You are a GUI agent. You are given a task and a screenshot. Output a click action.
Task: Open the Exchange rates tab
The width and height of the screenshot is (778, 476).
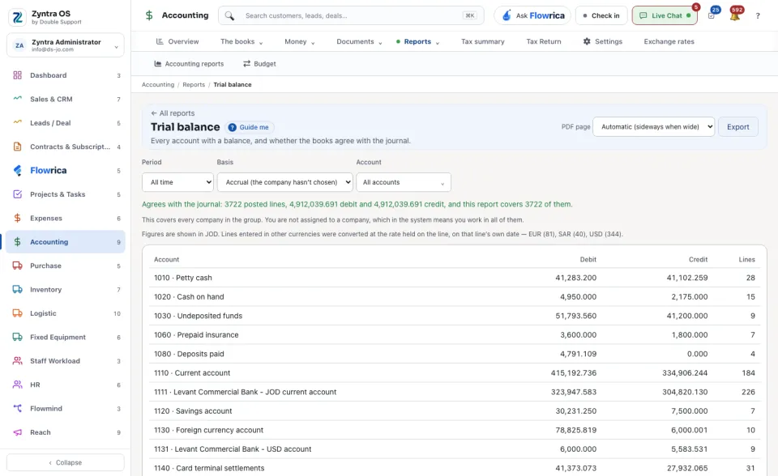tap(669, 41)
